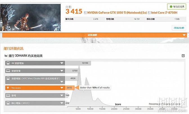Screen dimensions: 189x114
Task: Click the green check icon in the valid result badge
Action: coord(171,7)
